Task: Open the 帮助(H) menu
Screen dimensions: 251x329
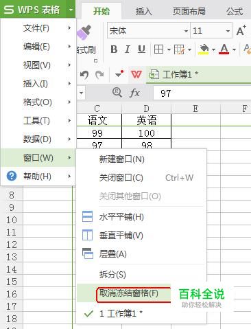Action: (38, 176)
